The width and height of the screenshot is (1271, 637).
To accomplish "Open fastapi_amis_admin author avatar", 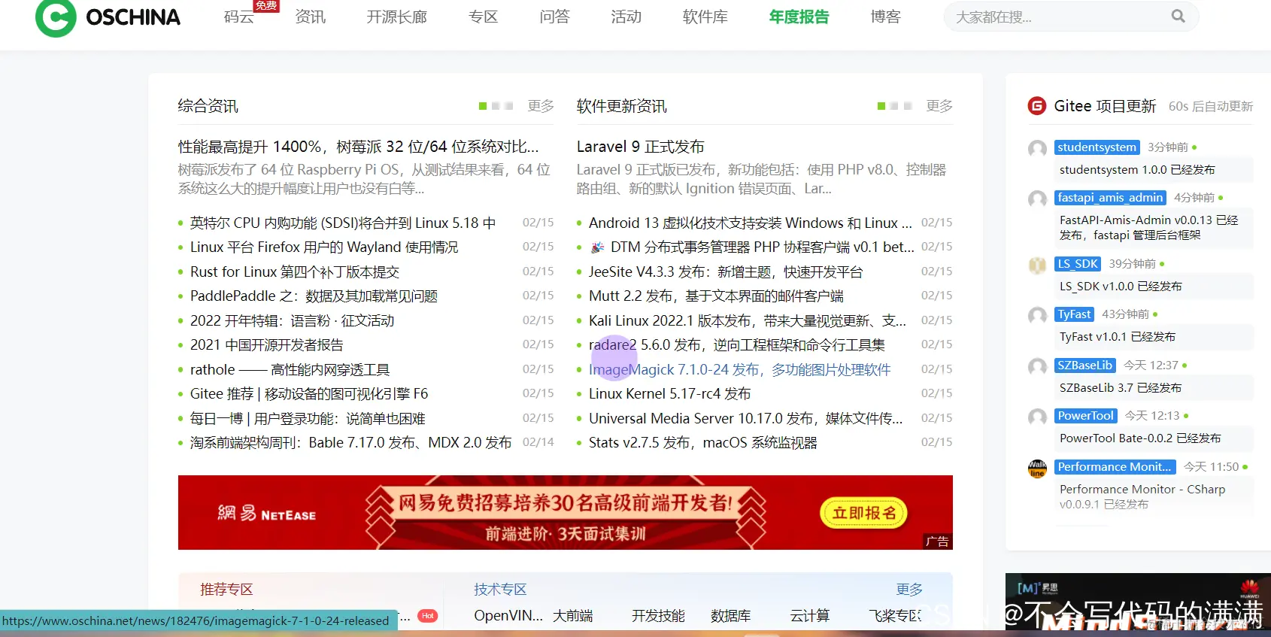I will coord(1037,199).
